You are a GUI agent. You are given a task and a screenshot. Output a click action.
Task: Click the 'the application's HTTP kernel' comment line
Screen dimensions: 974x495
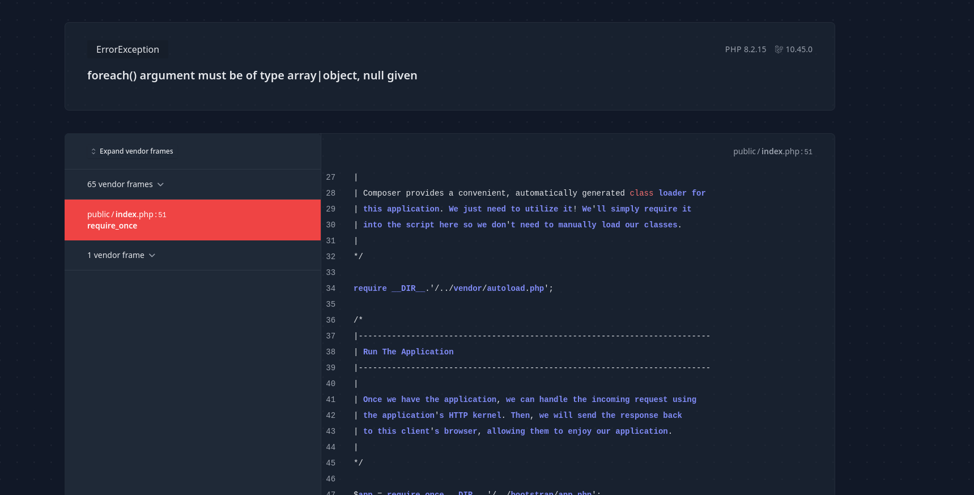pos(518,416)
